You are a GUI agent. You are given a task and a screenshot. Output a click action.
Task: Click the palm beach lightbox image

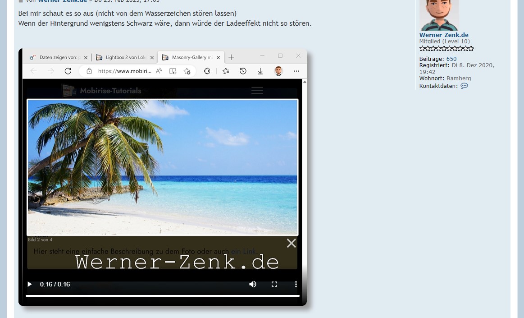click(162, 167)
